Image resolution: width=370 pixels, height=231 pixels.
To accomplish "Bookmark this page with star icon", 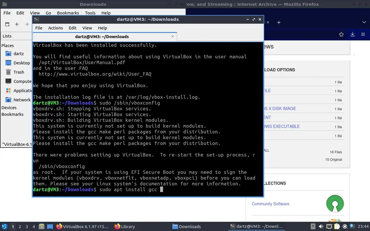I will [341, 34].
